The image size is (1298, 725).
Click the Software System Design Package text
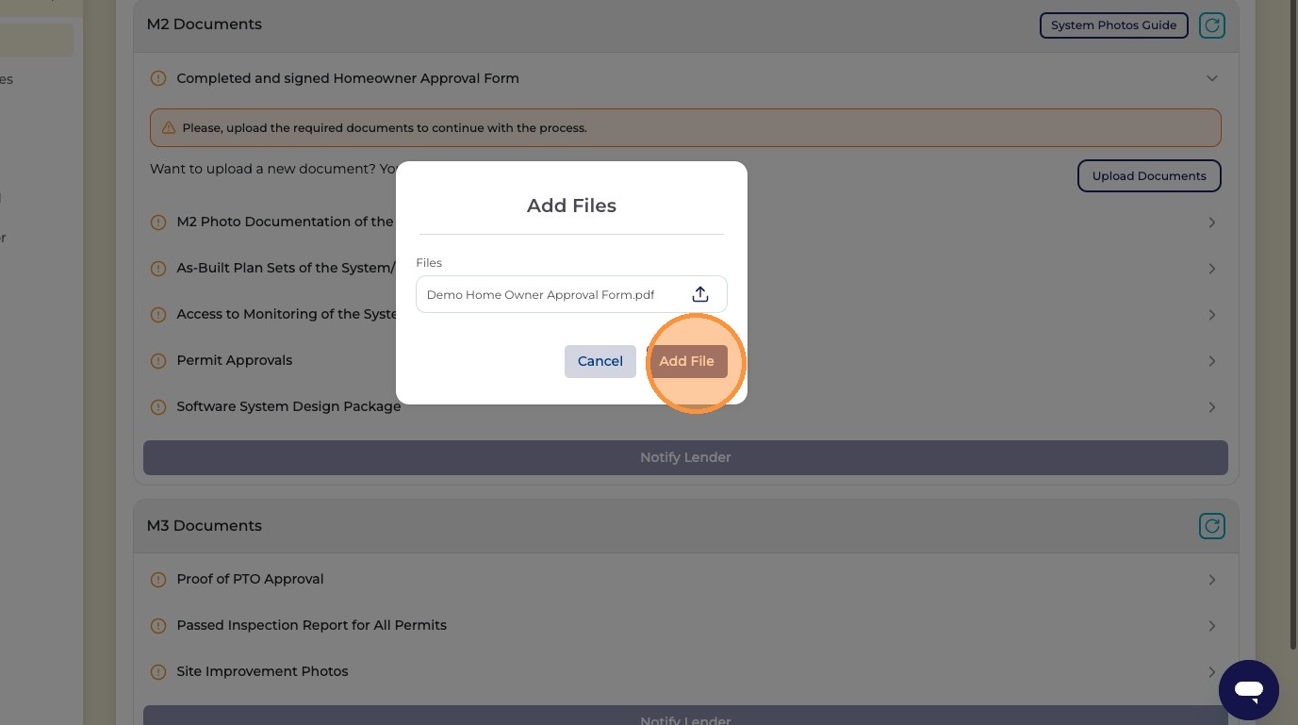pyautogui.click(x=288, y=406)
